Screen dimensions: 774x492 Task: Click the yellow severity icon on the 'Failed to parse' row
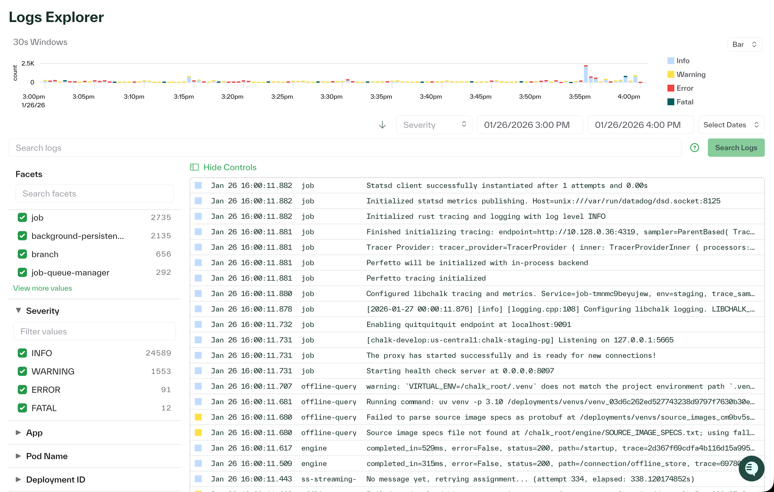pyautogui.click(x=198, y=417)
